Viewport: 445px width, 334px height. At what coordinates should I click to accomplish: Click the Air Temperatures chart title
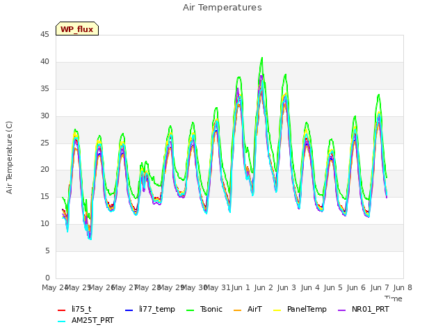click(222, 8)
